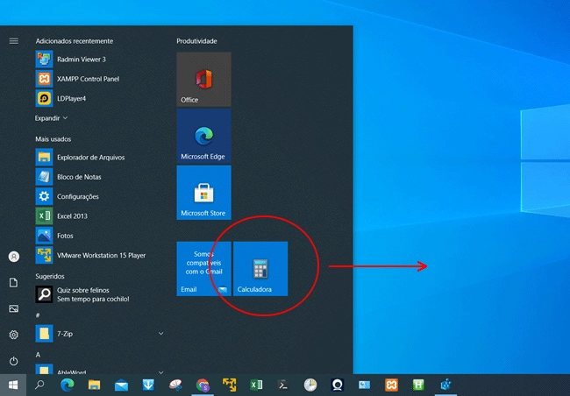Launch Radmin Viewer 3 from recent list
The width and height of the screenshot is (570, 396).
(x=81, y=59)
